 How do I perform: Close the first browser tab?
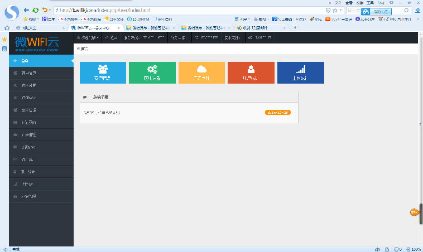64,28
